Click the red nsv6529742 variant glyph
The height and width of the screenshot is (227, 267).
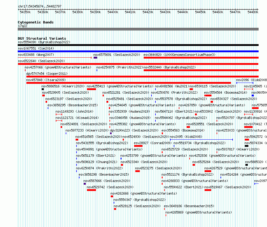click(x=91, y=190)
